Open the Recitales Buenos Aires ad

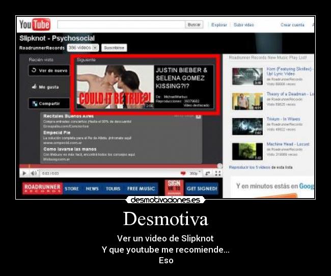point(68,116)
